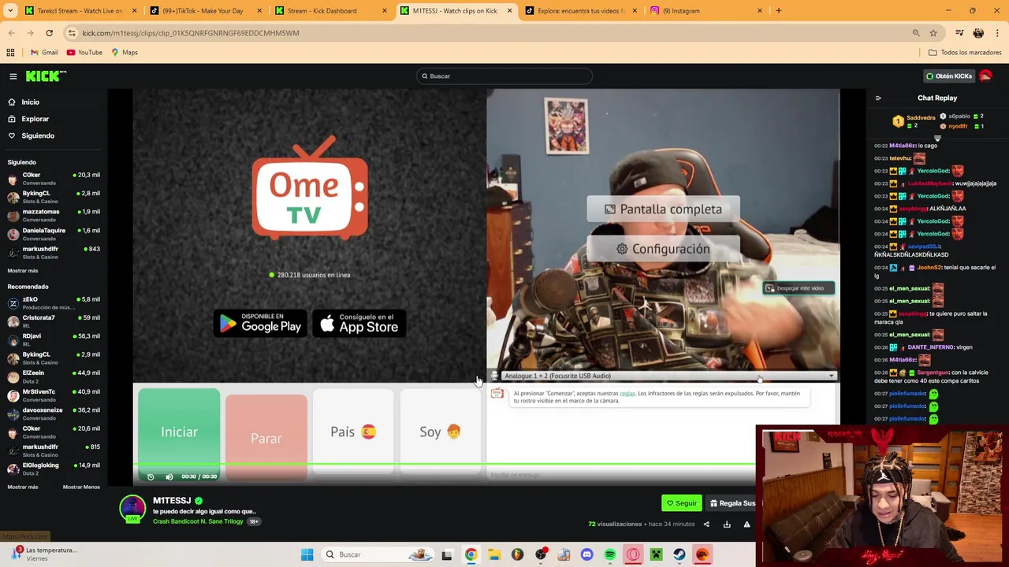Open RDjavi channel in Recomendado
The image size is (1009, 567).
click(x=54, y=339)
